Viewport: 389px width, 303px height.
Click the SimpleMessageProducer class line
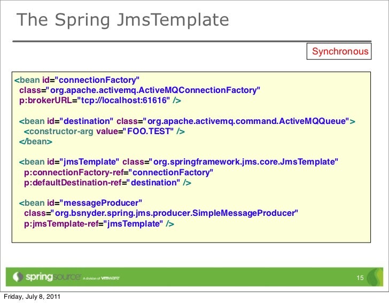(161, 213)
